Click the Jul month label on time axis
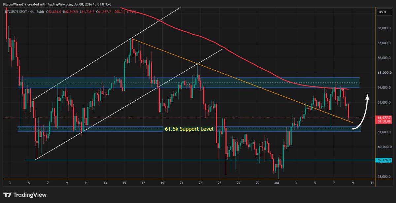Viewport: 396px width, 203px height. pyautogui.click(x=277, y=183)
